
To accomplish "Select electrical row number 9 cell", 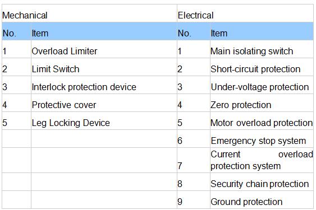I will click(x=194, y=200).
